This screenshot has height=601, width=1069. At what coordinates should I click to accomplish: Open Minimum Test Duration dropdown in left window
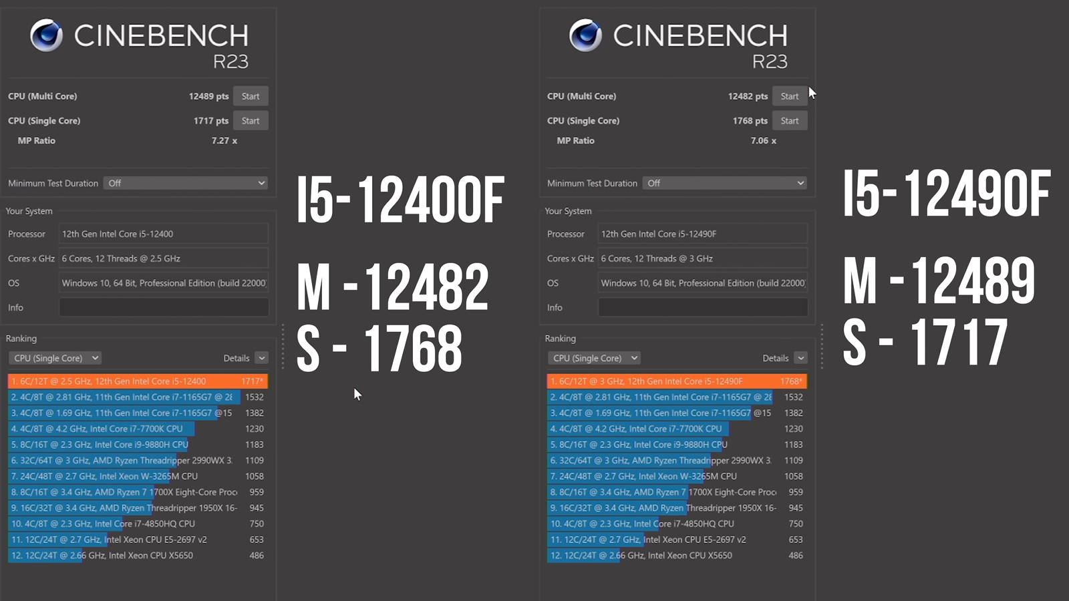click(x=186, y=183)
